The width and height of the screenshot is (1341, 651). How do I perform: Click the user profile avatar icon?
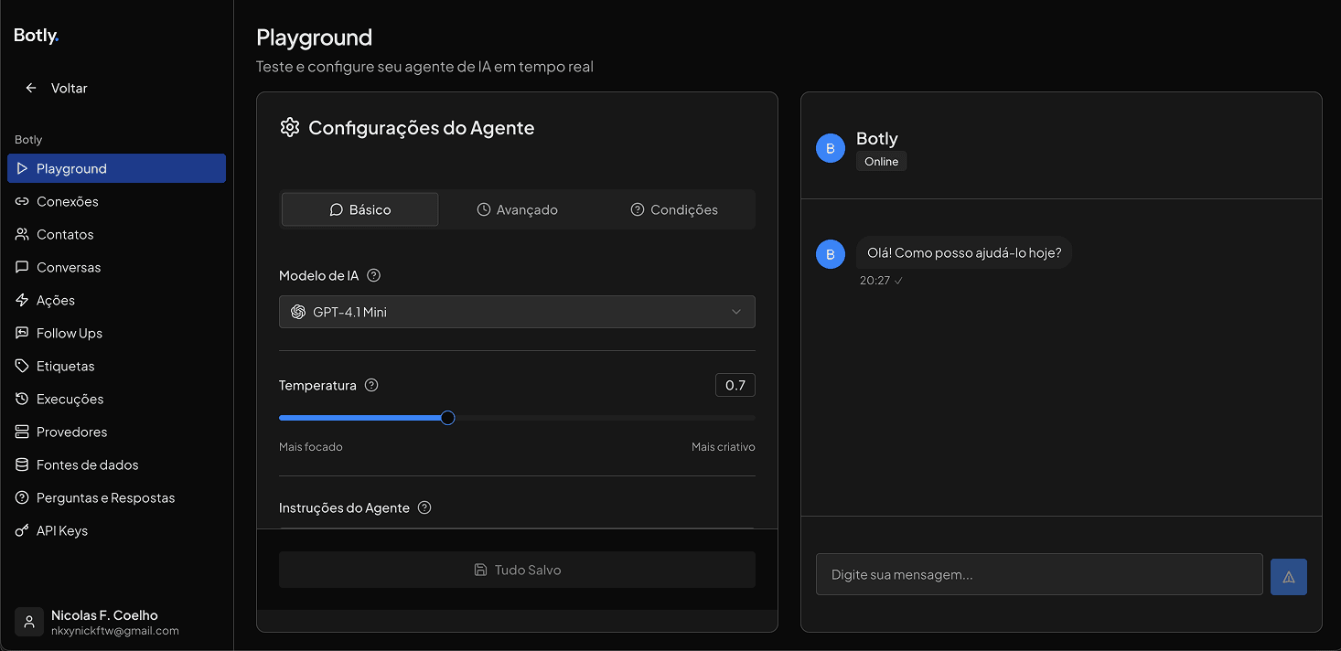pyautogui.click(x=29, y=622)
